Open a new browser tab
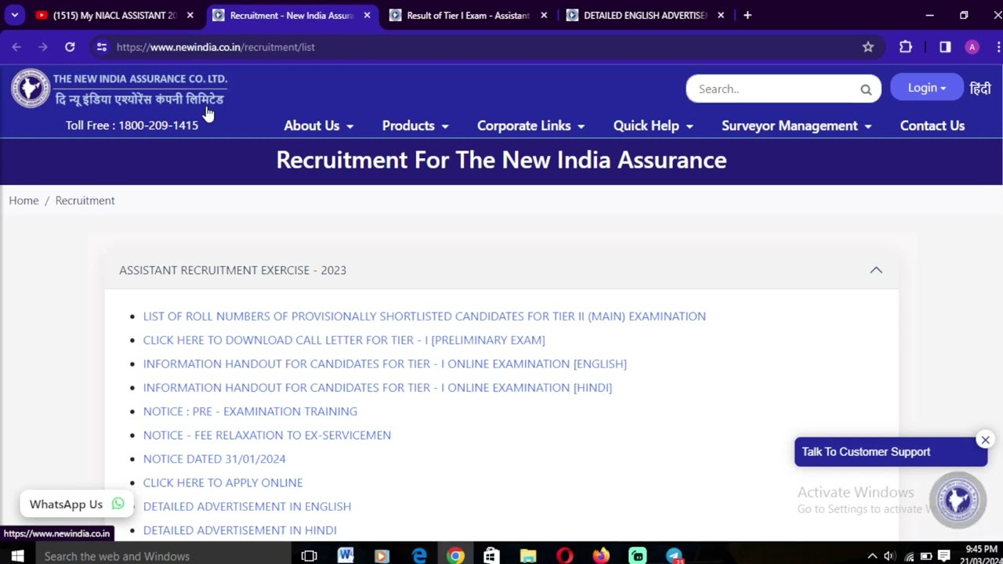1003x564 pixels. pyautogui.click(x=748, y=15)
